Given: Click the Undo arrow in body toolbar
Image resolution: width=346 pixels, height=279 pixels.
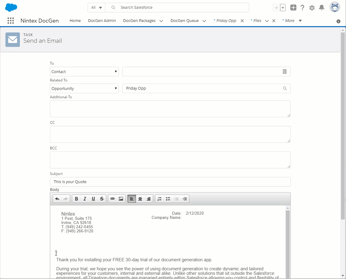Looking at the screenshot, I should [x=57, y=199].
